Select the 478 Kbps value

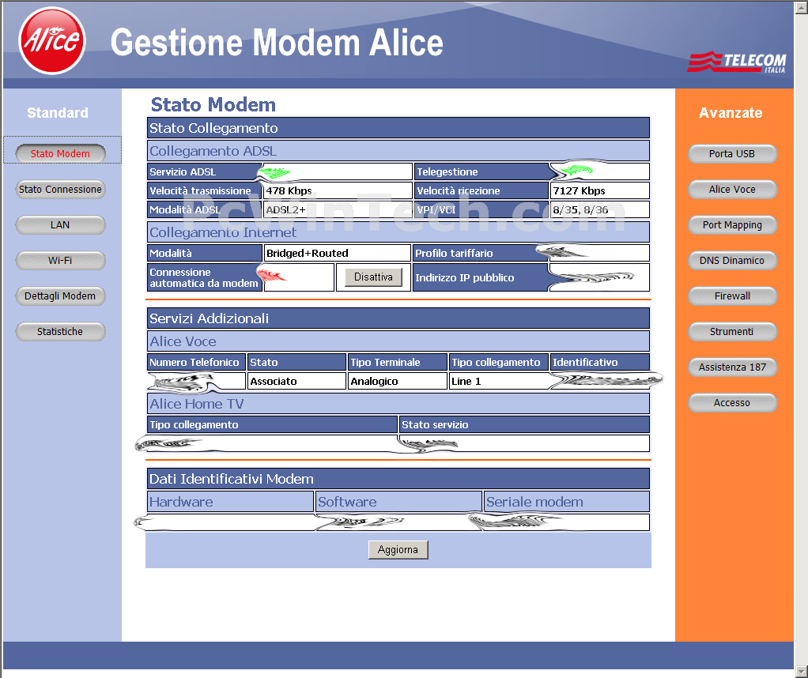pyautogui.click(x=289, y=190)
